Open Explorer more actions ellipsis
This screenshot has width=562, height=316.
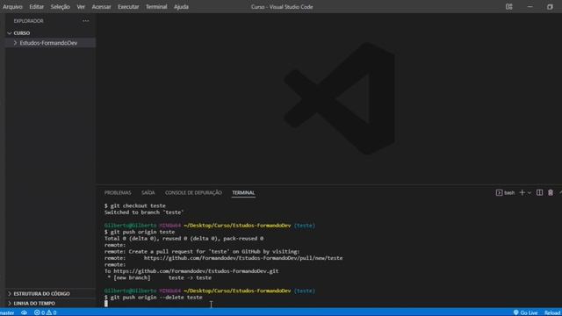point(86,21)
